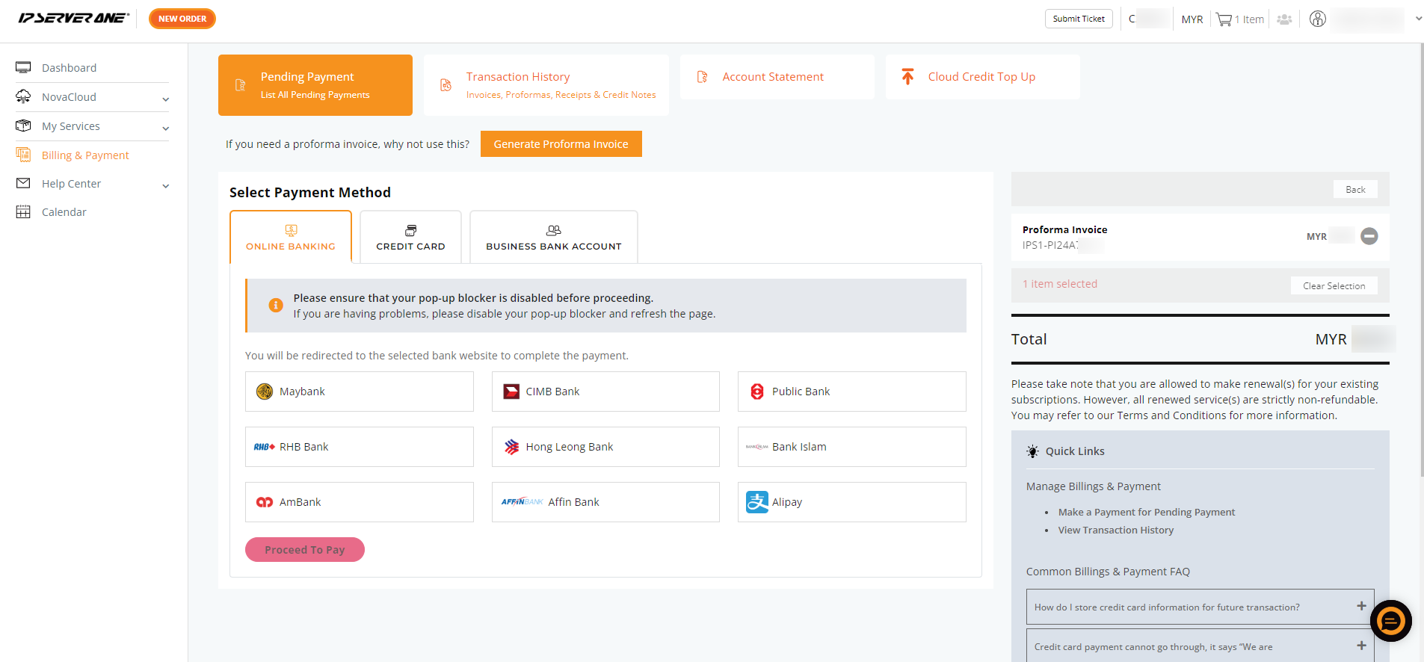Remove the Proforma Invoice with minus icon
Viewport: 1424px width, 662px height.
[x=1369, y=236]
